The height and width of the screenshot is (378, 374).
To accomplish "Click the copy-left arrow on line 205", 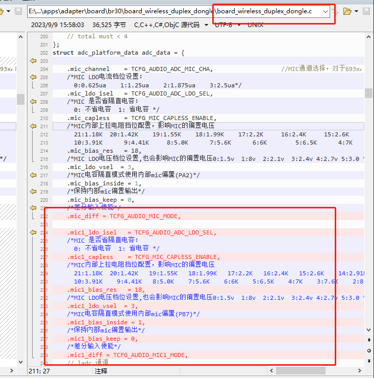I will click(x=33, y=77).
